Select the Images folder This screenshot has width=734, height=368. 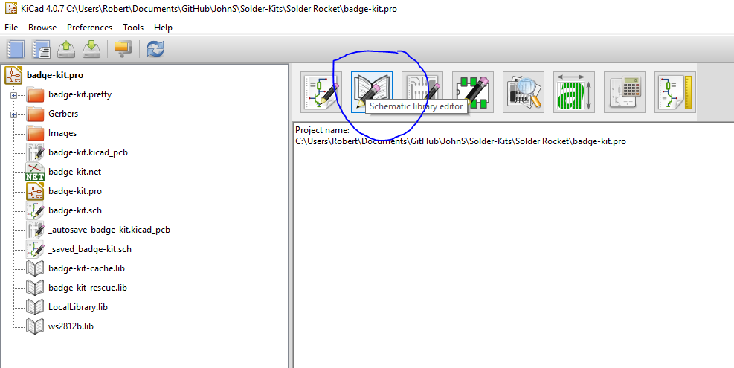click(x=62, y=133)
